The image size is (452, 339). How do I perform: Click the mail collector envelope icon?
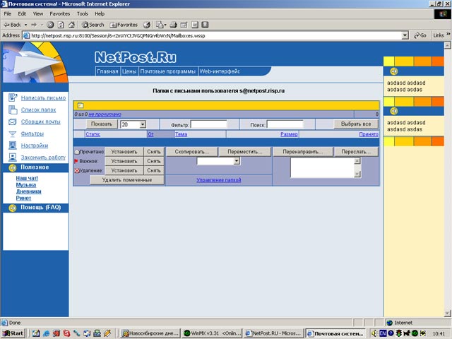[13, 121]
